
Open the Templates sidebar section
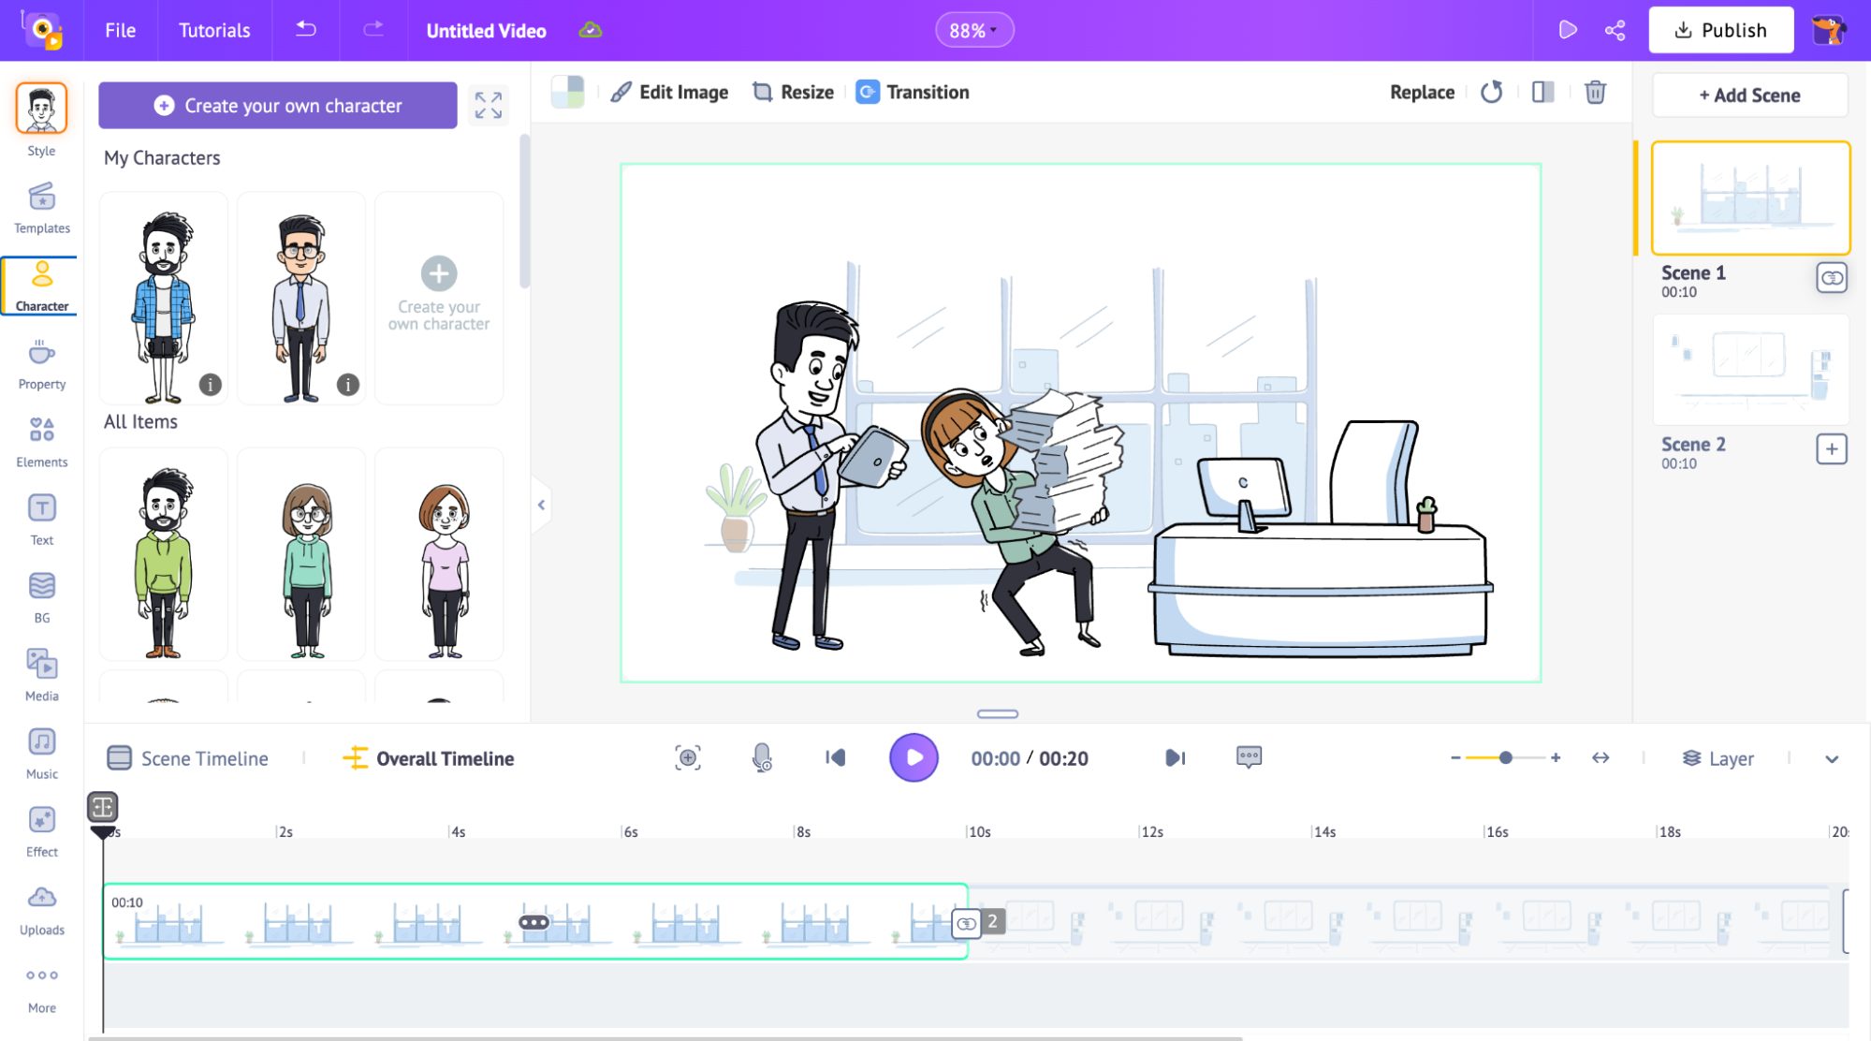click(41, 209)
